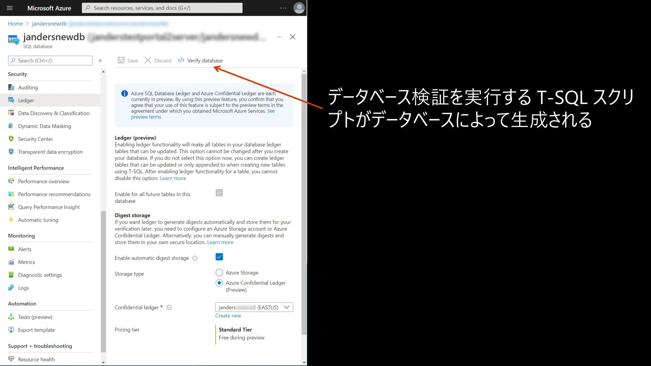Click Learn more under Ledger (preview)
651x366 pixels.
[173, 178]
